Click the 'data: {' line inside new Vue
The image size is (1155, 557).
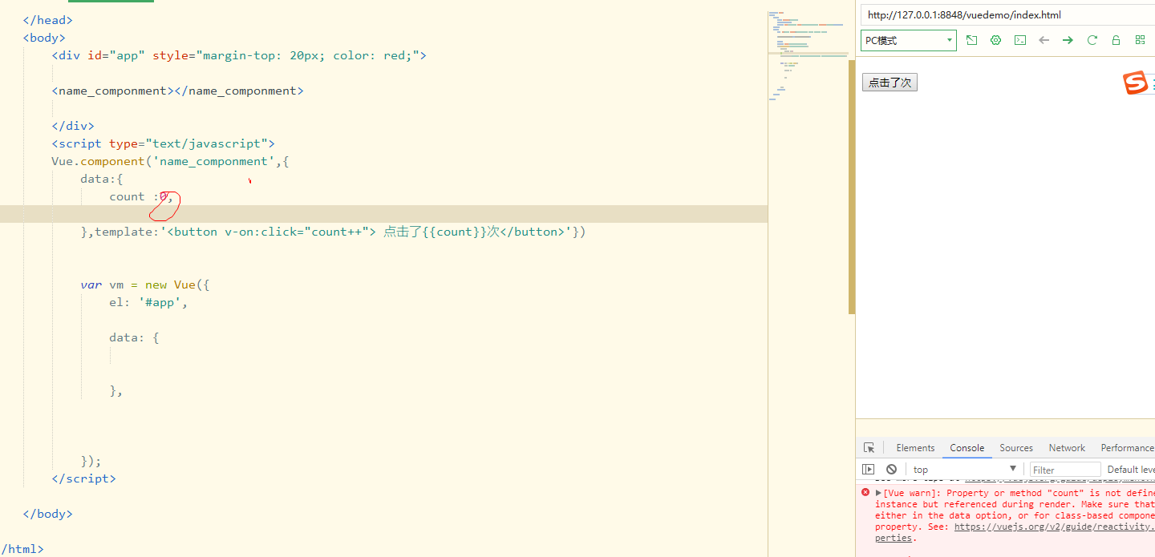134,337
